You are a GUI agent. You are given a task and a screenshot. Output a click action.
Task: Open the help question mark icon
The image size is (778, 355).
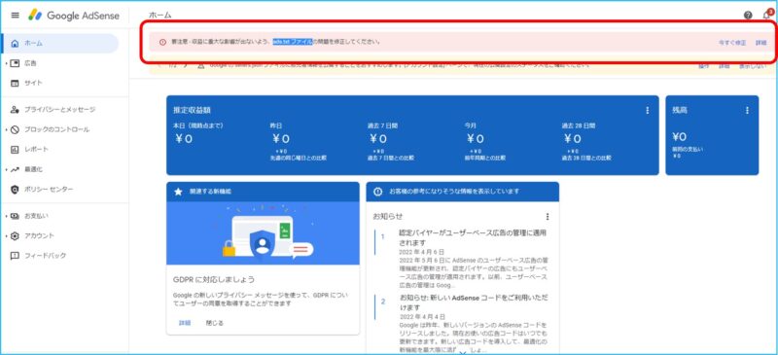coord(748,16)
